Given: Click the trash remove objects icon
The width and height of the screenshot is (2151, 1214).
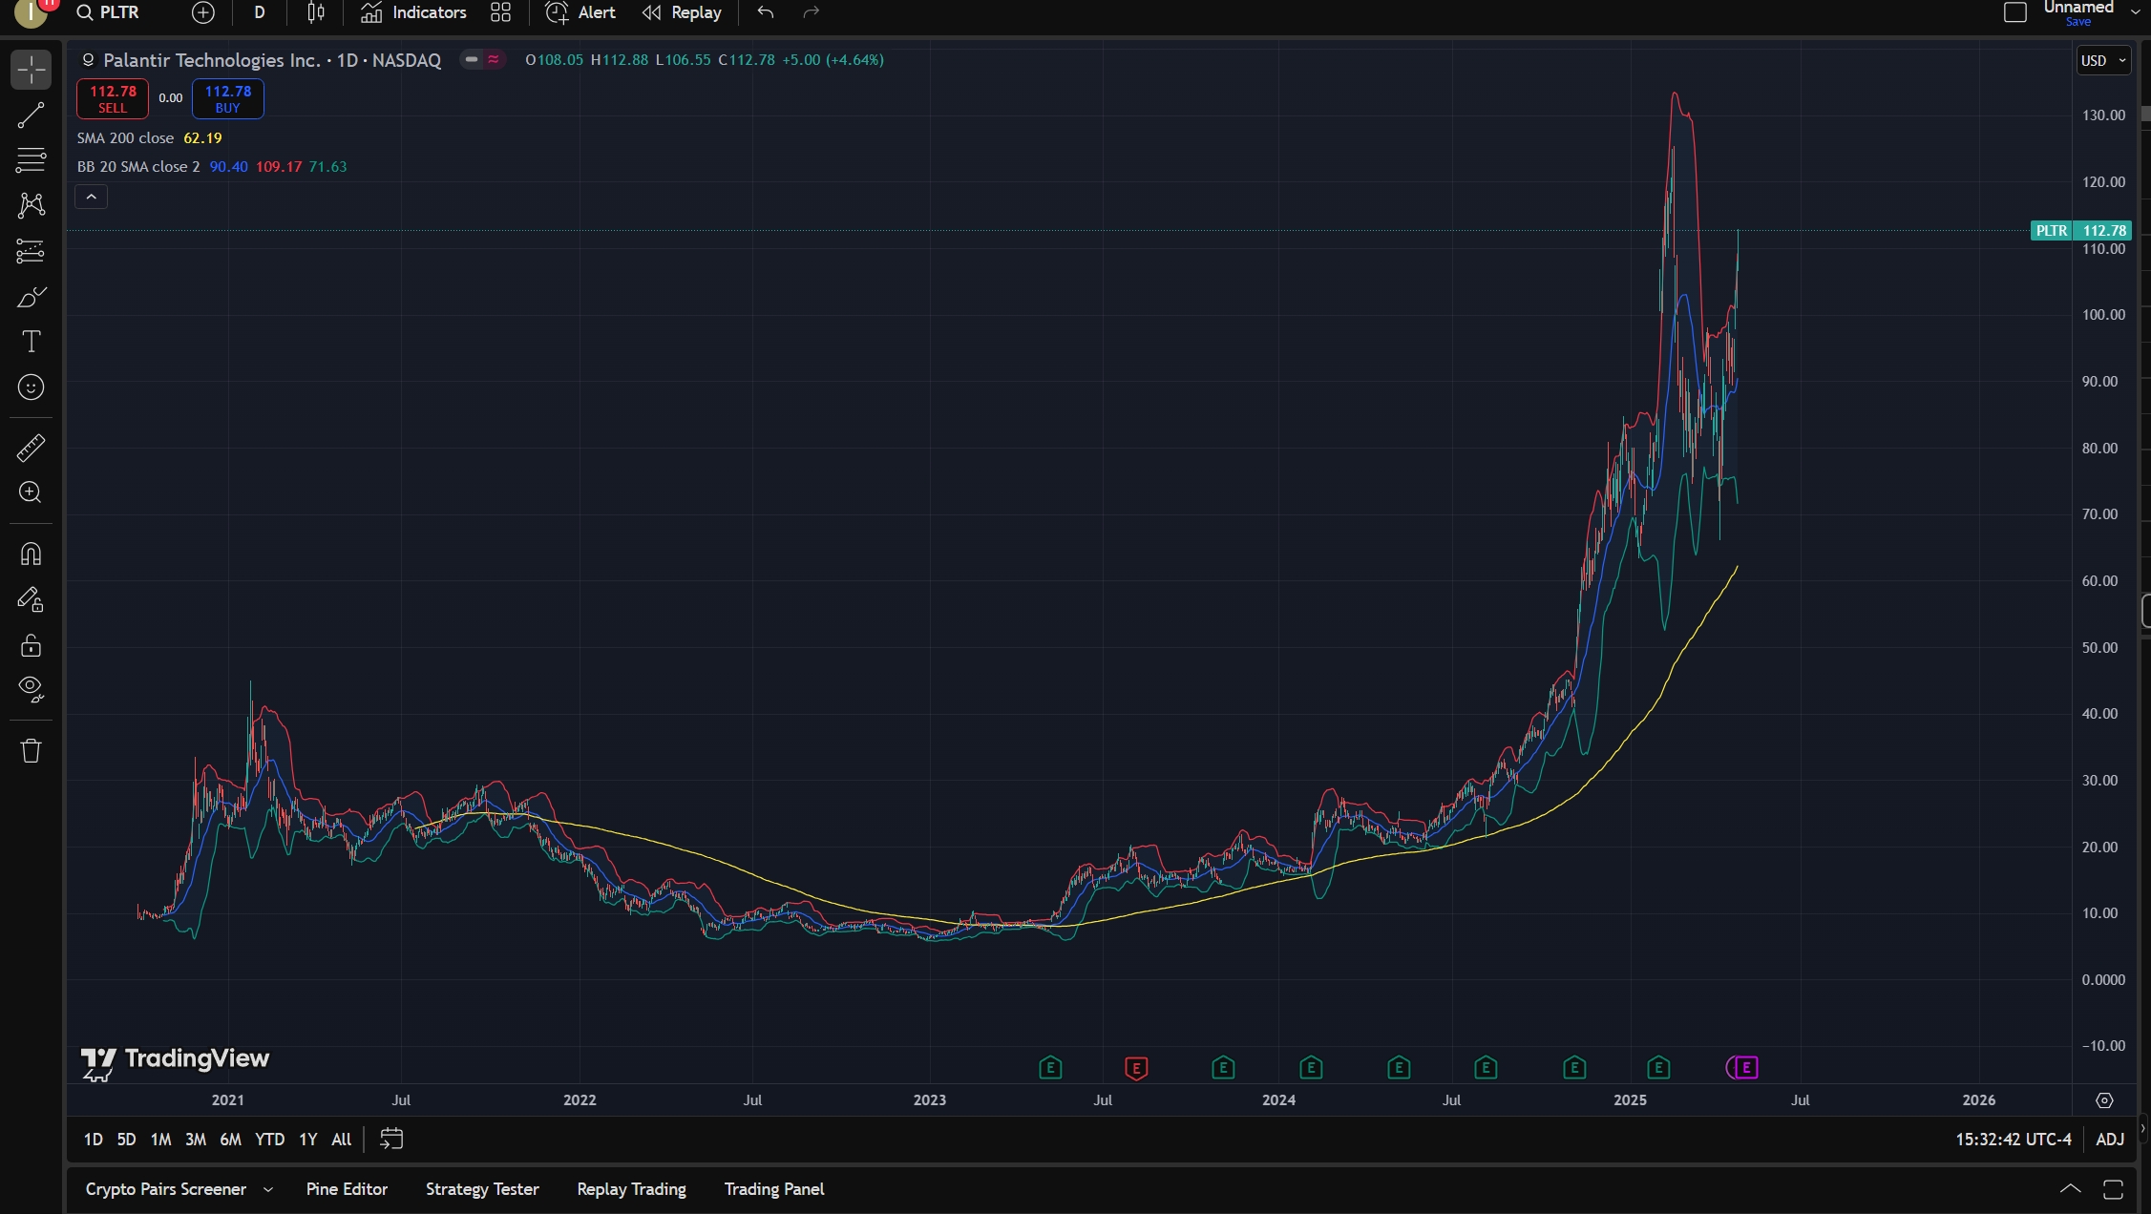Looking at the screenshot, I should (x=31, y=751).
